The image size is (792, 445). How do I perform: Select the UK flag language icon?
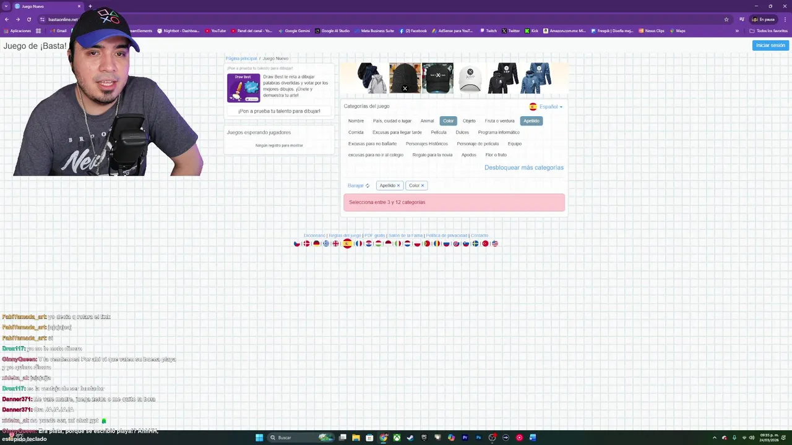click(x=335, y=244)
